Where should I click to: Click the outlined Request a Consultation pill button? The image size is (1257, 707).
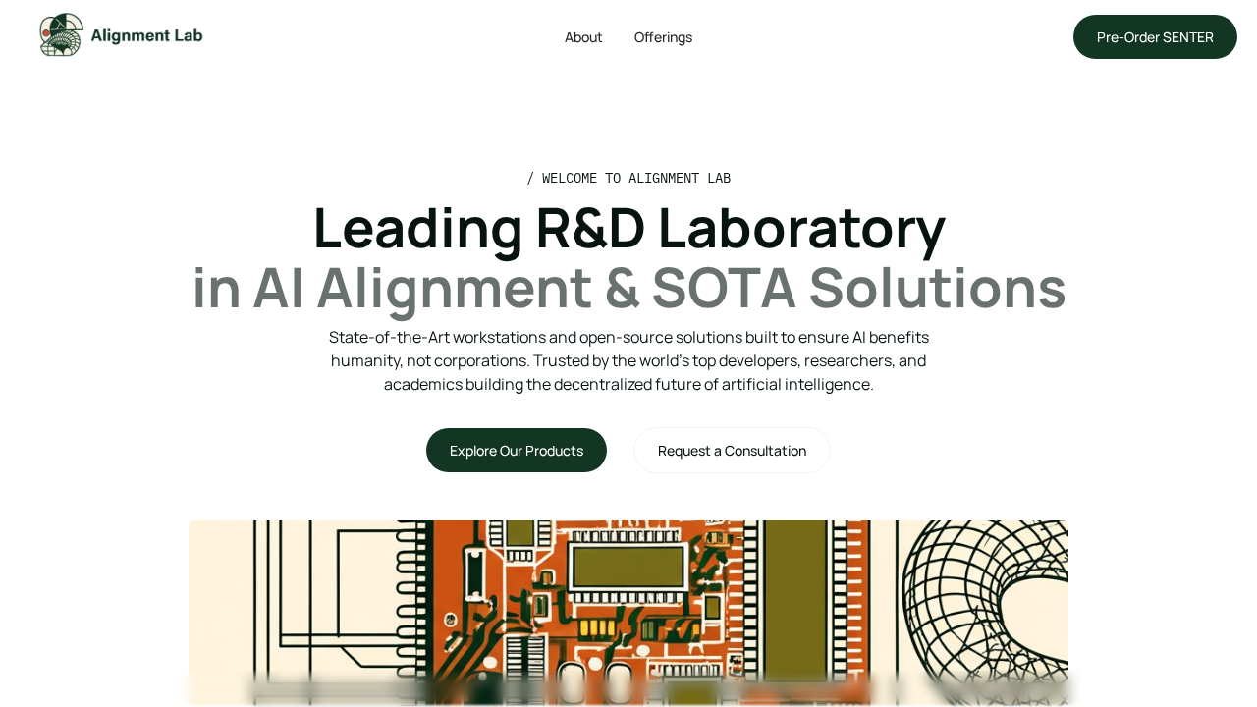732,450
